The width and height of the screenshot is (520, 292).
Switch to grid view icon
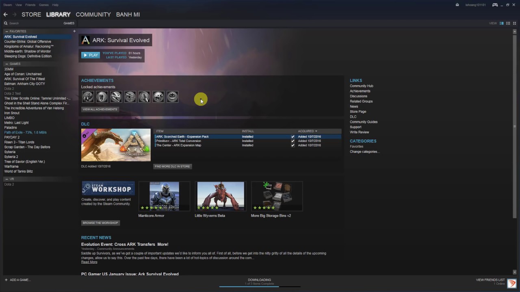pos(514,23)
